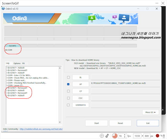The height and width of the screenshot is (139, 167).
Task: Click the ScreenToGif crosshair snap icon
Action: (x=102, y=136)
